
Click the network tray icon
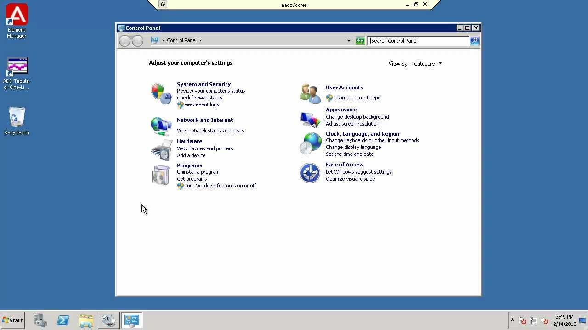[533, 320]
